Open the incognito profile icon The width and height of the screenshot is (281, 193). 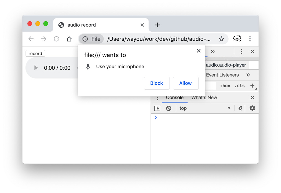click(x=237, y=39)
